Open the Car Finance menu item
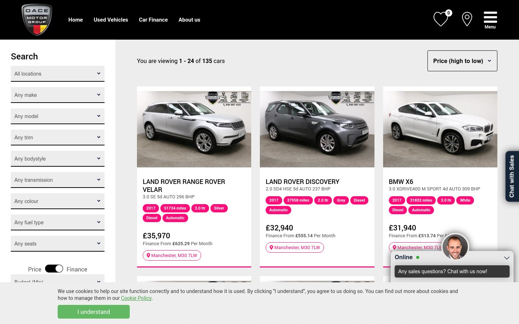The height and width of the screenshot is (324, 519). point(153,20)
